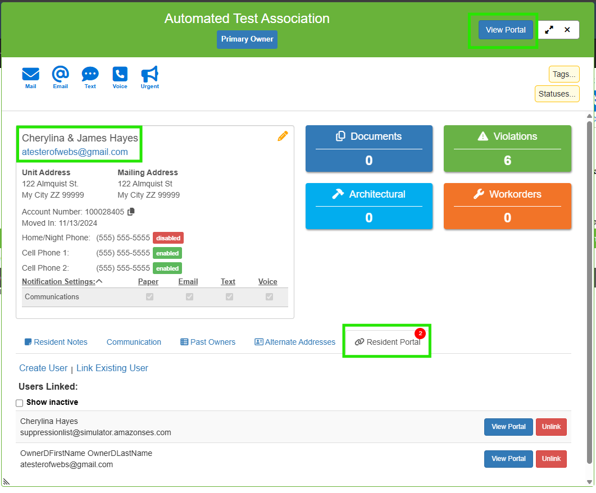Click the Mail envelope icon
This screenshot has height=493, width=596.
[x=30, y=75]
